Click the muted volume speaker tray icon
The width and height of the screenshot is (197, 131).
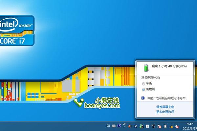point(177,126)
